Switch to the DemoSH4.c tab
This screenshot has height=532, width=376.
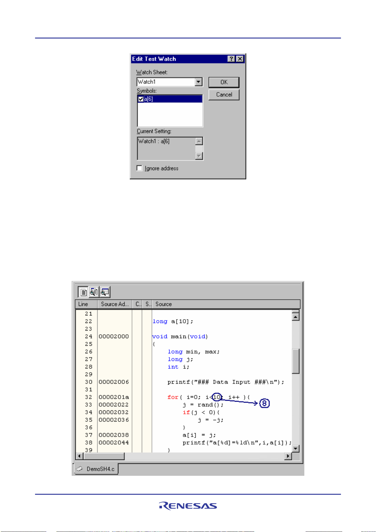(x=96, y=469)
